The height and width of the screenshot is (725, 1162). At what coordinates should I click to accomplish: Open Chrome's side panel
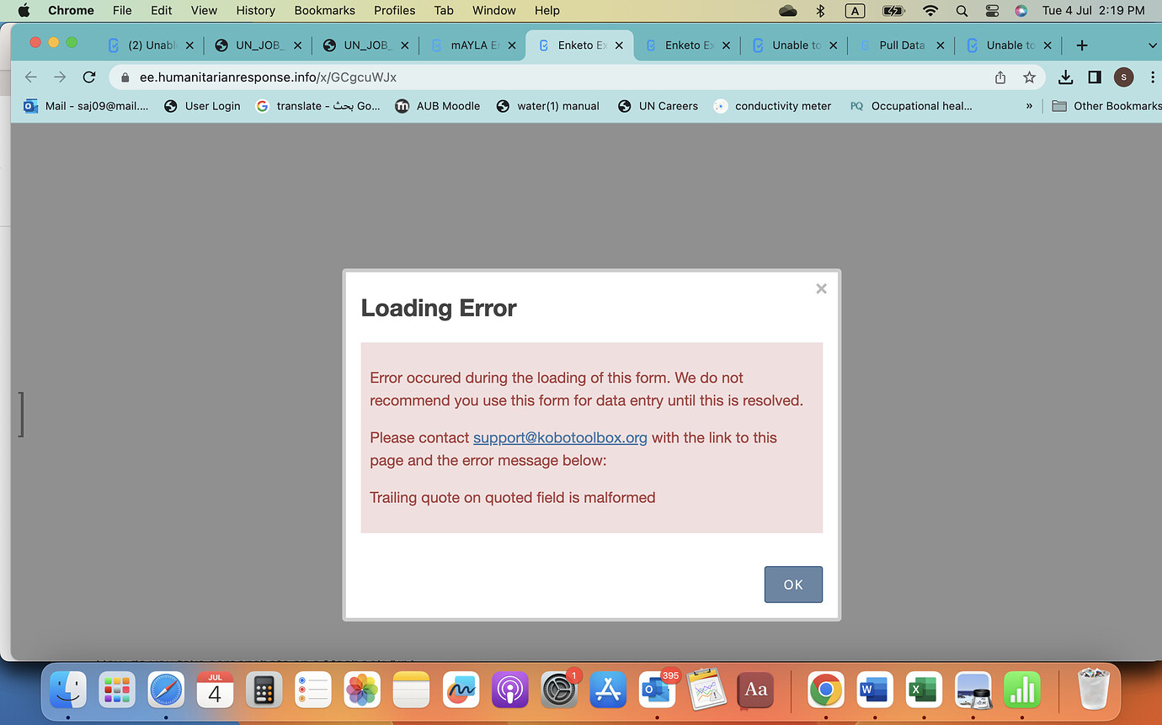click(1095, 77)
